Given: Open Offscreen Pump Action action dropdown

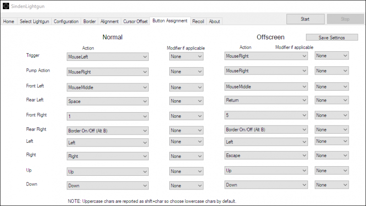Looking at the screenshot, I should [266, 71].
